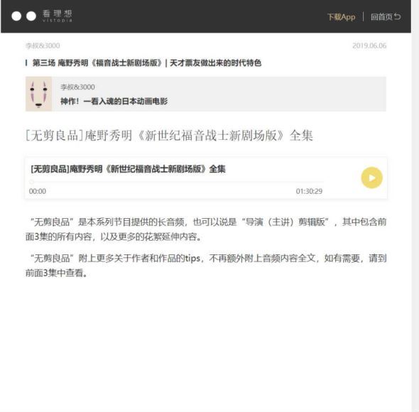Click the first paragraph about 长音频
Viewport: 419px width, 412px height.
206,229
